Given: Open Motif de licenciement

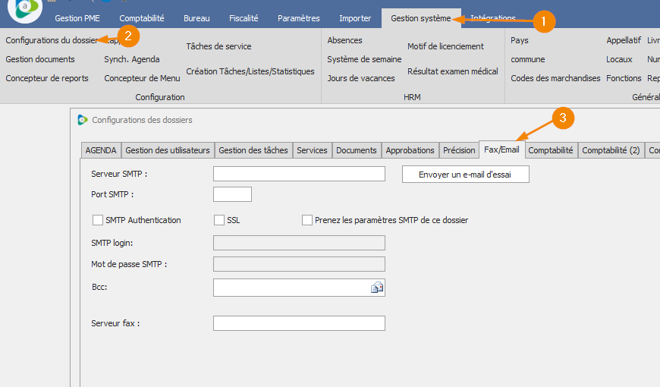Looking at the screenshot, I should (x=446, y=46).
